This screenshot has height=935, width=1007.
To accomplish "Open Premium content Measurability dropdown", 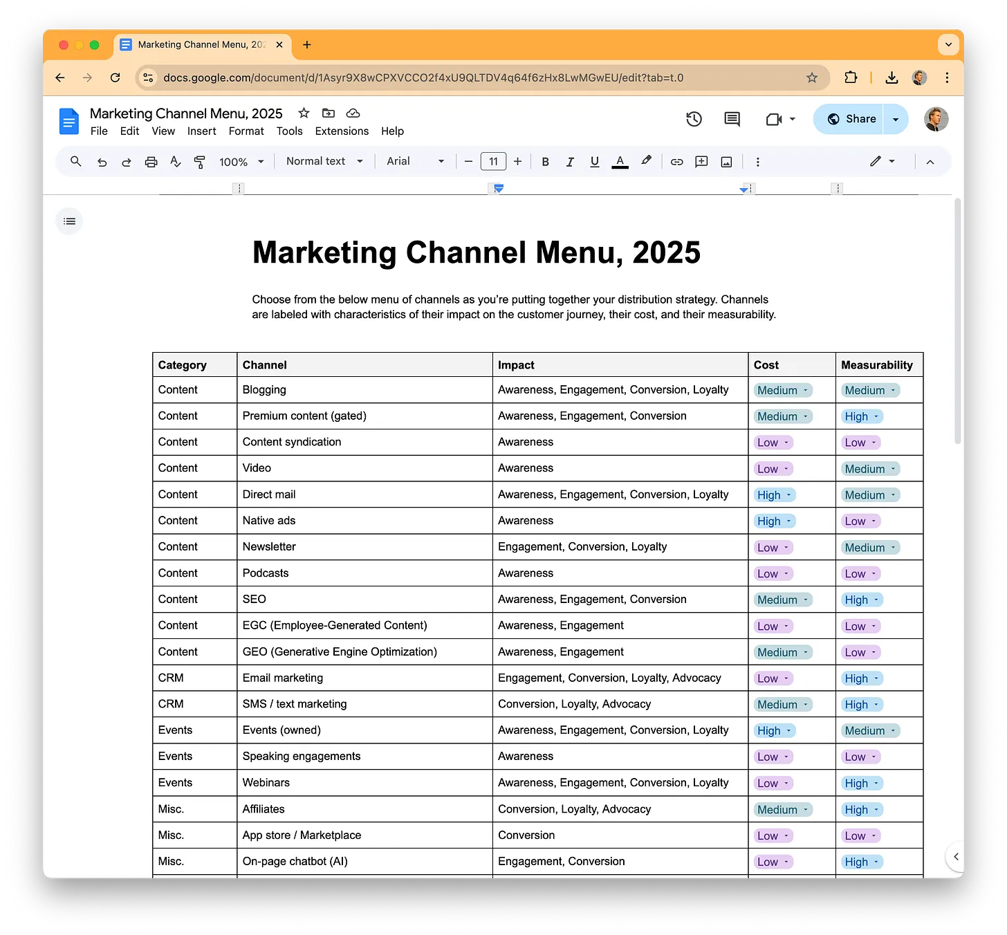I will (x=862, y=416).
